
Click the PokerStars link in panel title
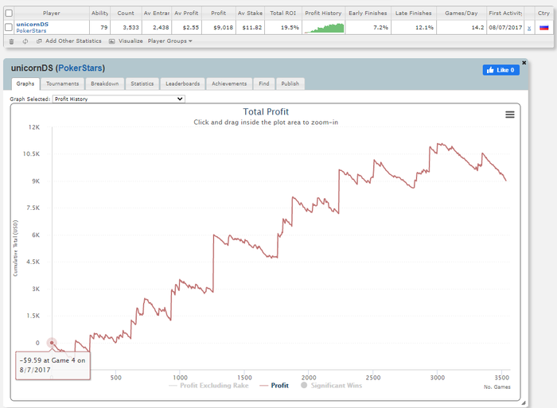point(80,68)
